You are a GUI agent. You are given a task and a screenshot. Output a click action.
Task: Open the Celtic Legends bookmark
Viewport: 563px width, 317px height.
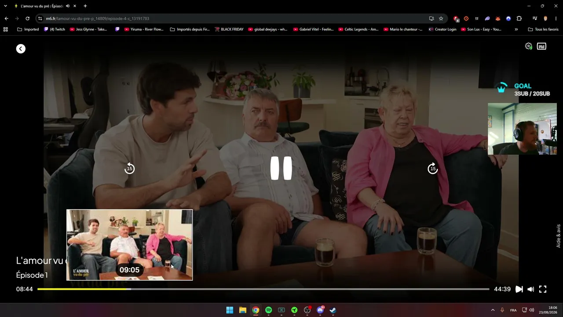coord(358,29)
